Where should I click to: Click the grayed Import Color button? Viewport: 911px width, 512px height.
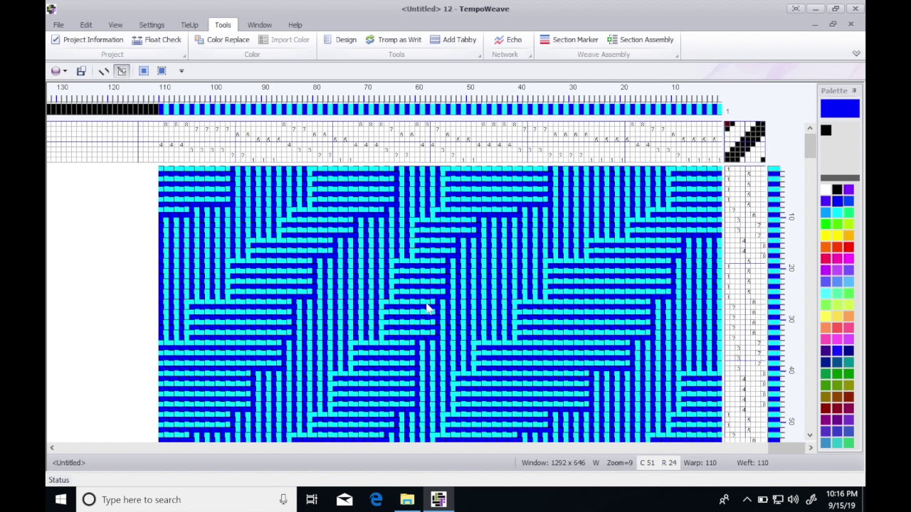284,40
